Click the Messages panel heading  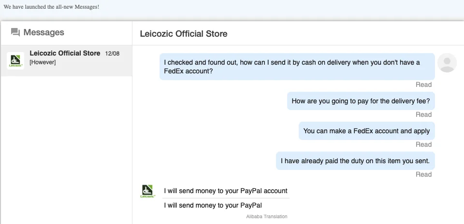[x=43, y=33]
